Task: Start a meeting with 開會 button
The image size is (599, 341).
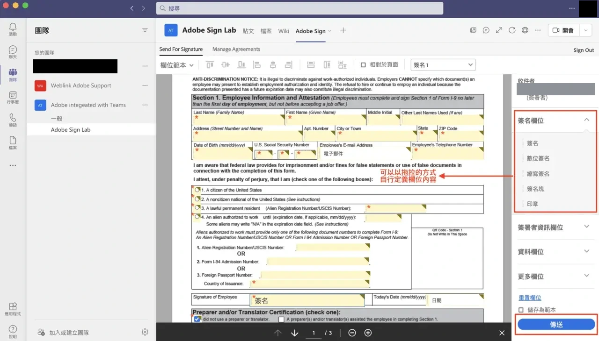Action: click(563, 30)
